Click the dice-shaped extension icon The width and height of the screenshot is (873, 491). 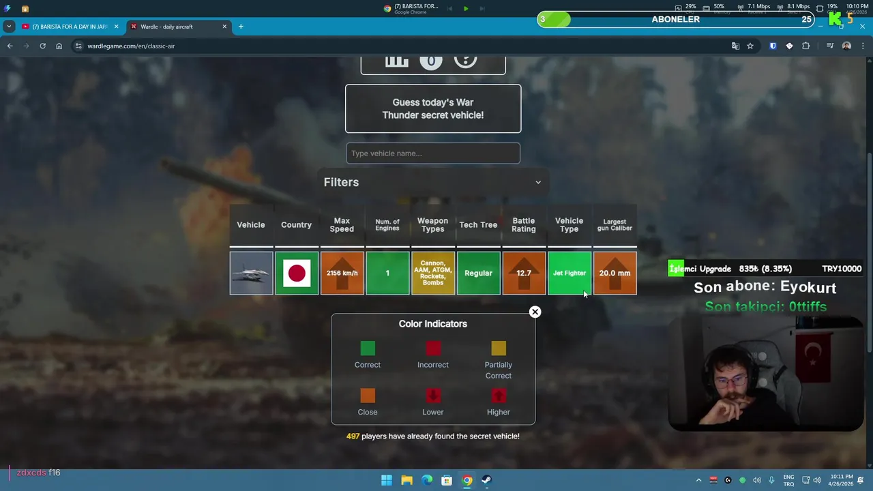(789, 46)
